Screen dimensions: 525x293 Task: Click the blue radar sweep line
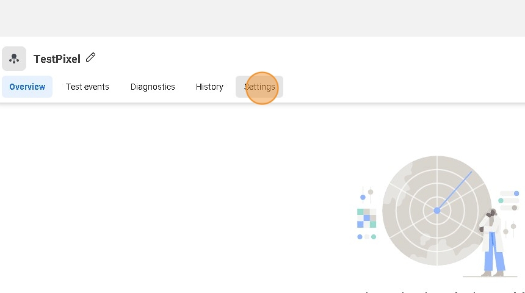455,190
